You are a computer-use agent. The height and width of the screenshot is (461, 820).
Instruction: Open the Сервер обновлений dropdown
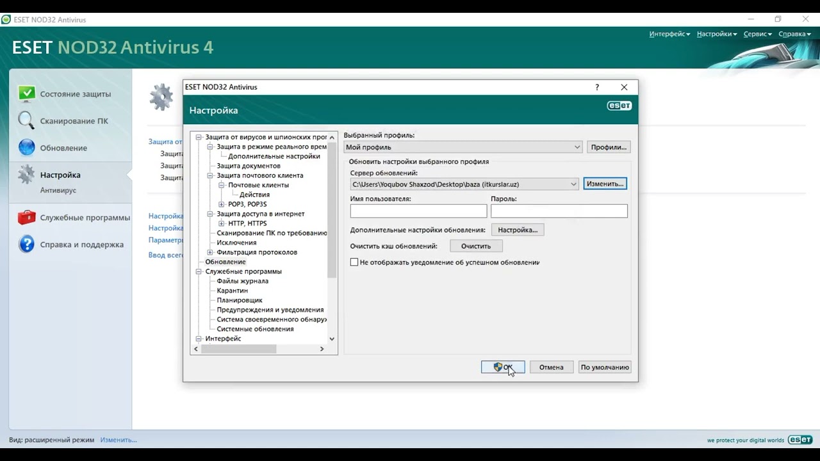pos(464,184)
